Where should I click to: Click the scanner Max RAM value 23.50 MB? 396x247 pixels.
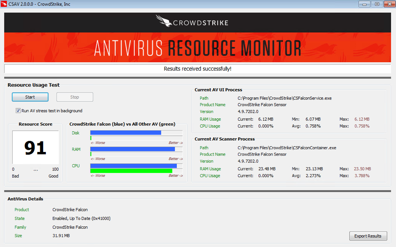tap(362, 169)
